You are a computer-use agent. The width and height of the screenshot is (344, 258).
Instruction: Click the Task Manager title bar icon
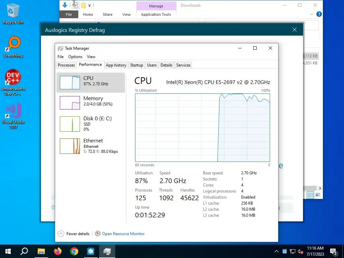point(60,48)
